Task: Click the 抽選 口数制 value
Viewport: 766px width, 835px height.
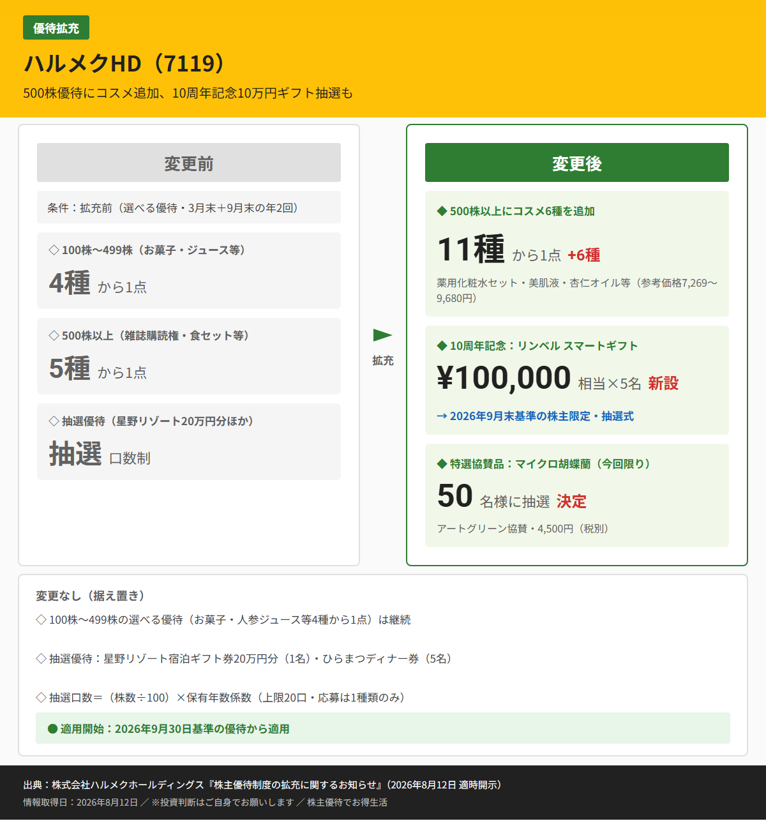Action: pyautogui.click(x=100, y=455)
